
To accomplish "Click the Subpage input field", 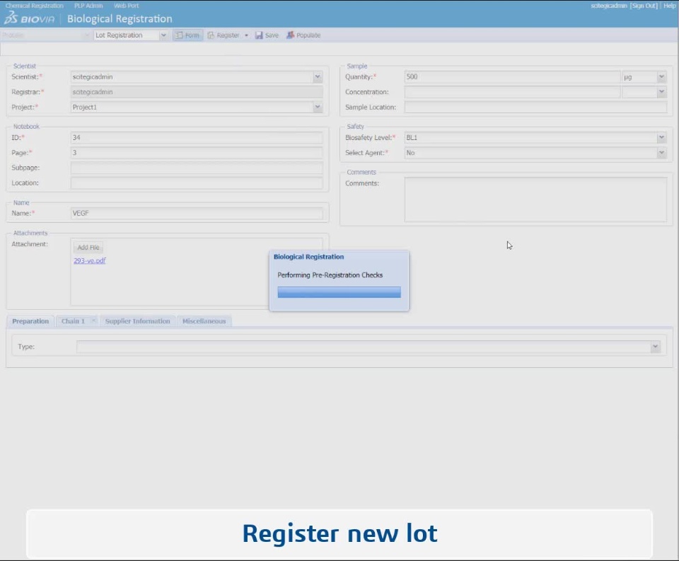I will point(197,168).
